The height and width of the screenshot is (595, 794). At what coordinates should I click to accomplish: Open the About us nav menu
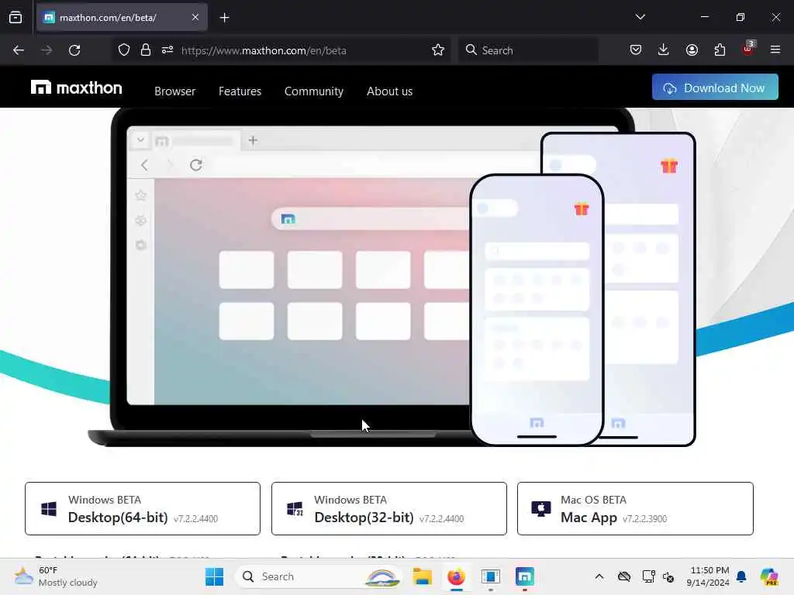(389, 91)
